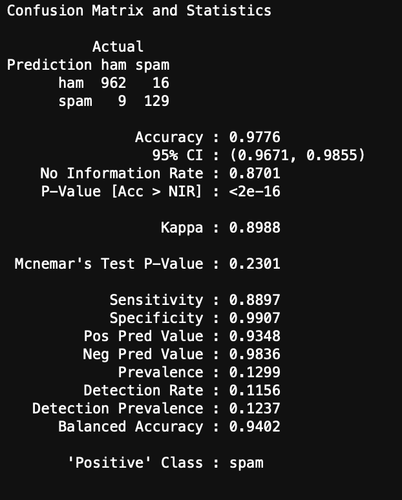Click the true ham count 962

coord(114,83)
